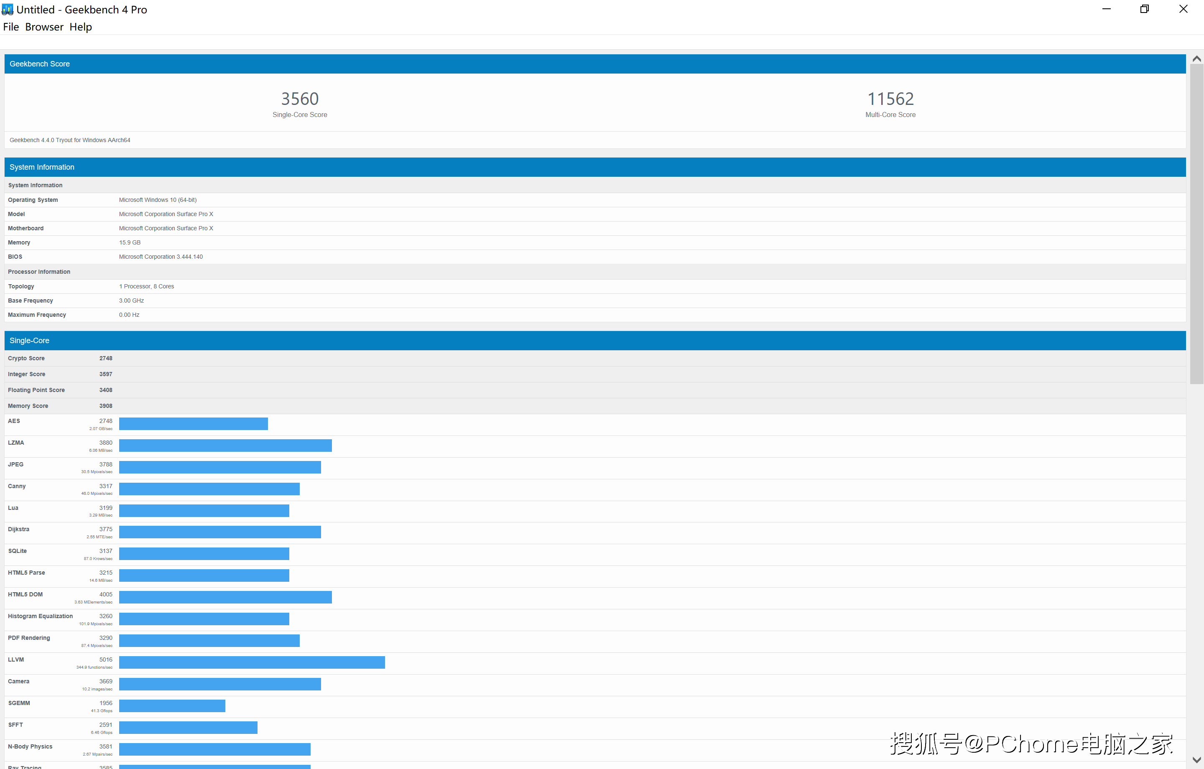Screen dimensions: 1204x769
Task: Restore down the Geekbench window
Action: [x=1145, y=9]
